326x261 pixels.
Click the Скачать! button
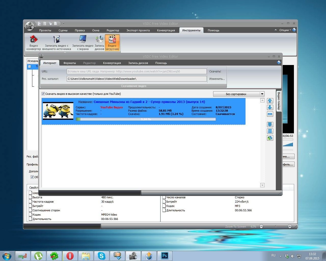pos(215,71)
